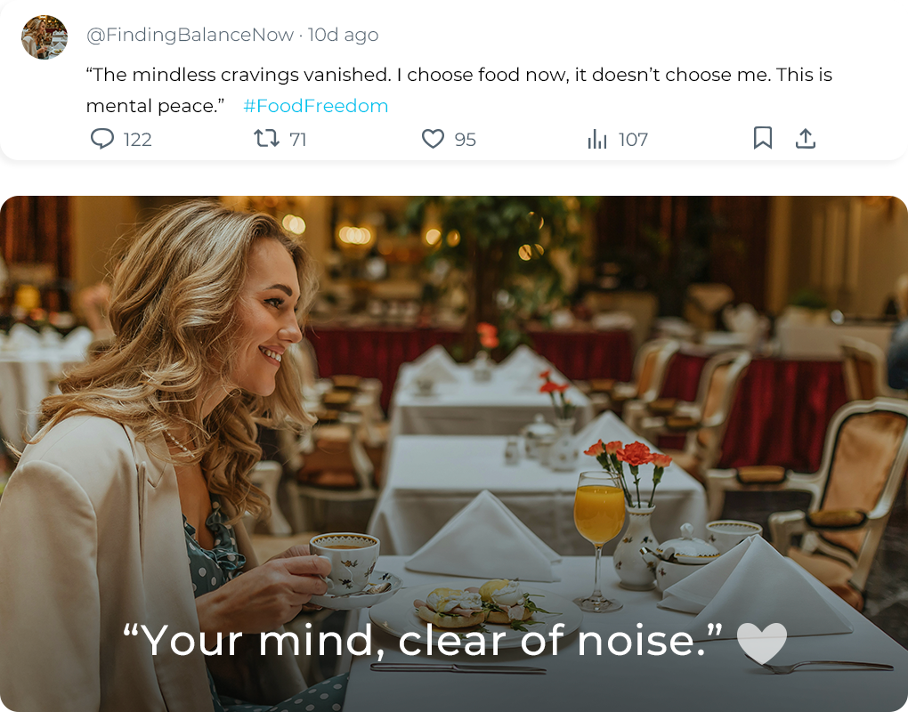This screenshot has width=908, height=712.
Task: Open the FindingBalanceNow profile avatar
Action: click(45, 37)
